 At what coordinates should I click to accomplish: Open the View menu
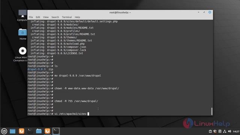pyautogui.click(x=46, y=17)
